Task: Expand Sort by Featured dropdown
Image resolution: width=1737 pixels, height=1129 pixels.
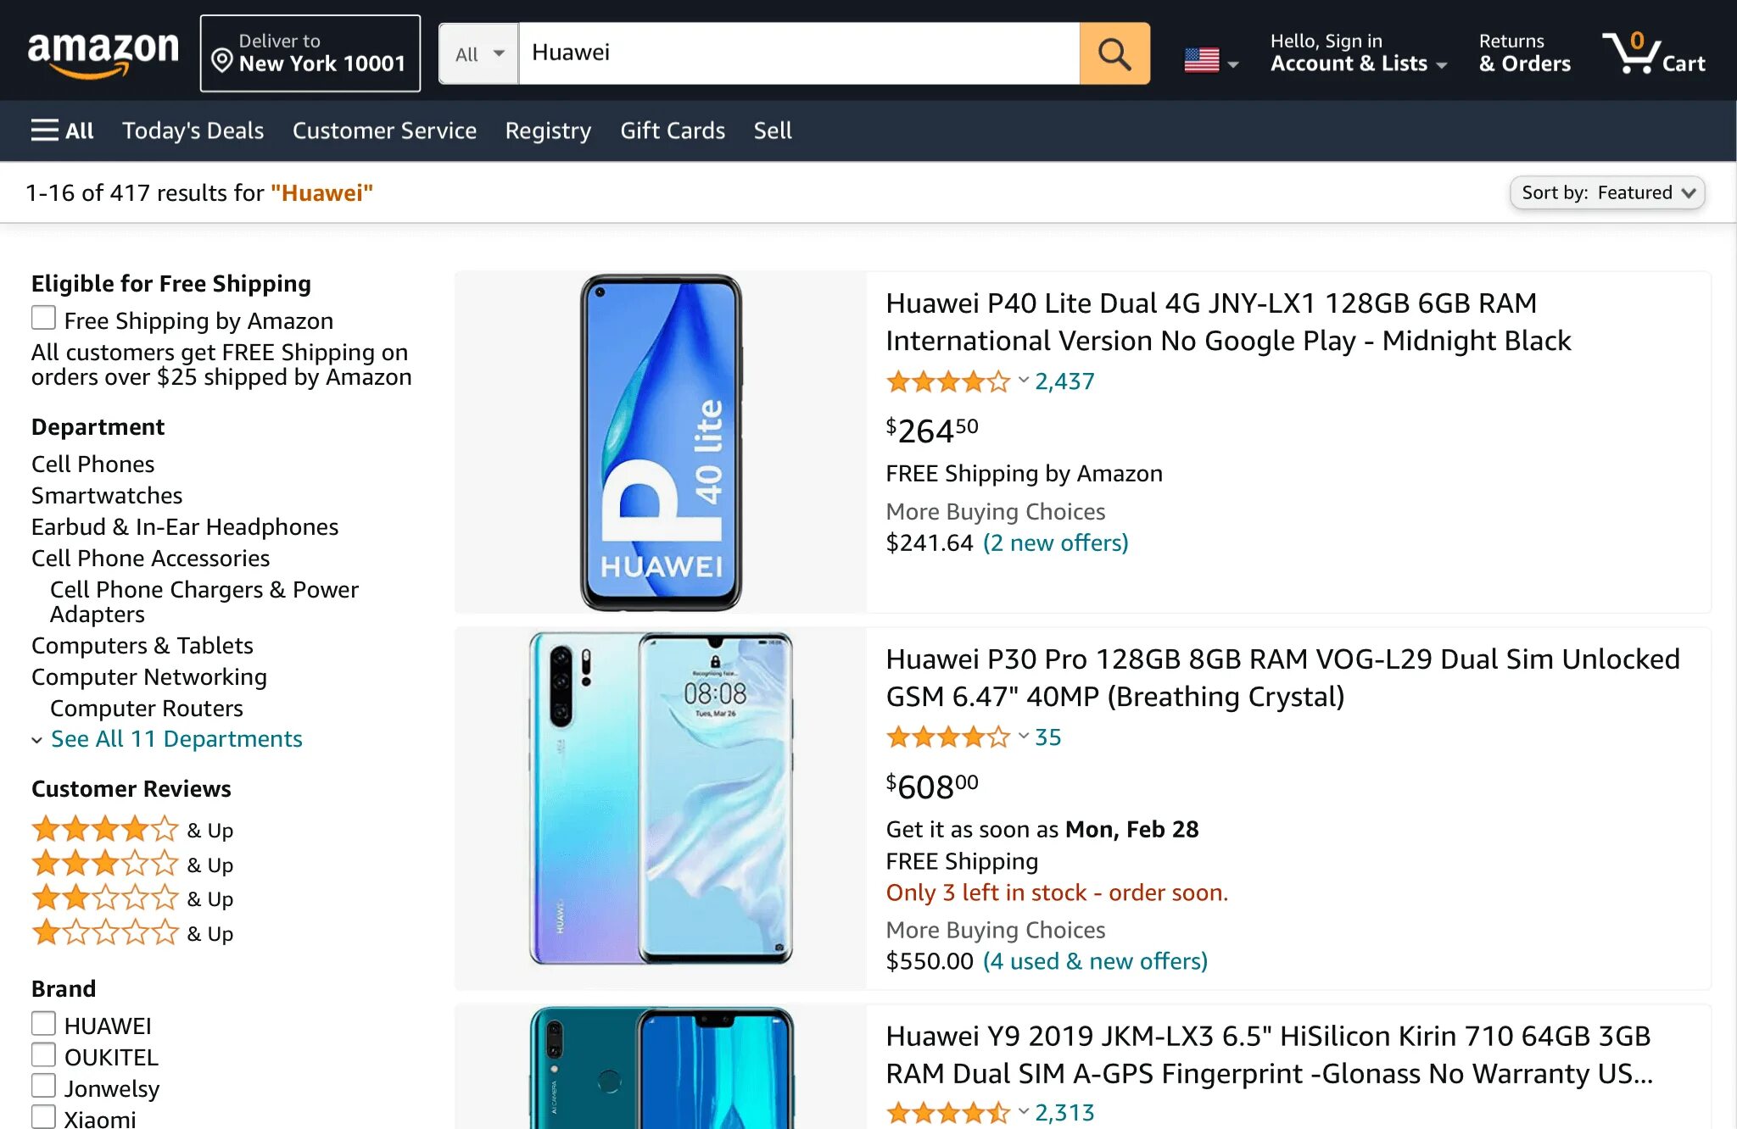Action: [x=1608, y=192]
